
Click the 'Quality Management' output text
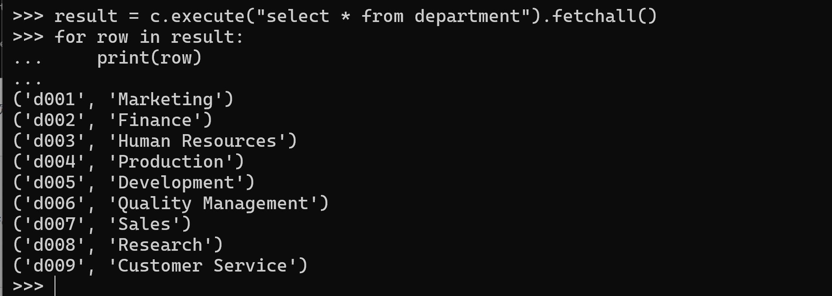[213, 203]
